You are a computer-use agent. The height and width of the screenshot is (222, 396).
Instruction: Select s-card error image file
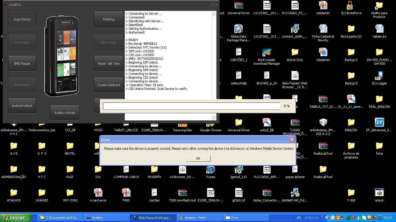(x=98, y=193)
